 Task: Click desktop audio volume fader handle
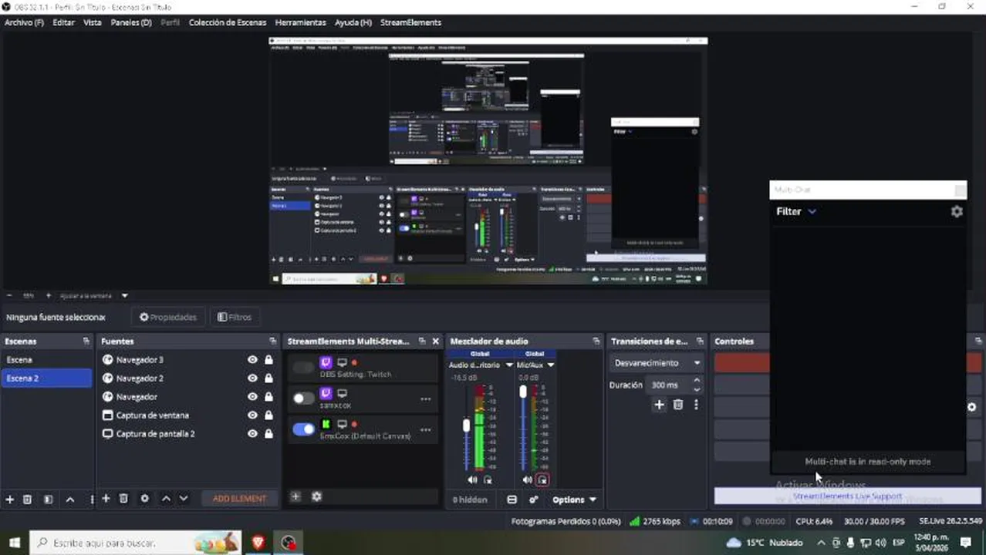(466, 425)
